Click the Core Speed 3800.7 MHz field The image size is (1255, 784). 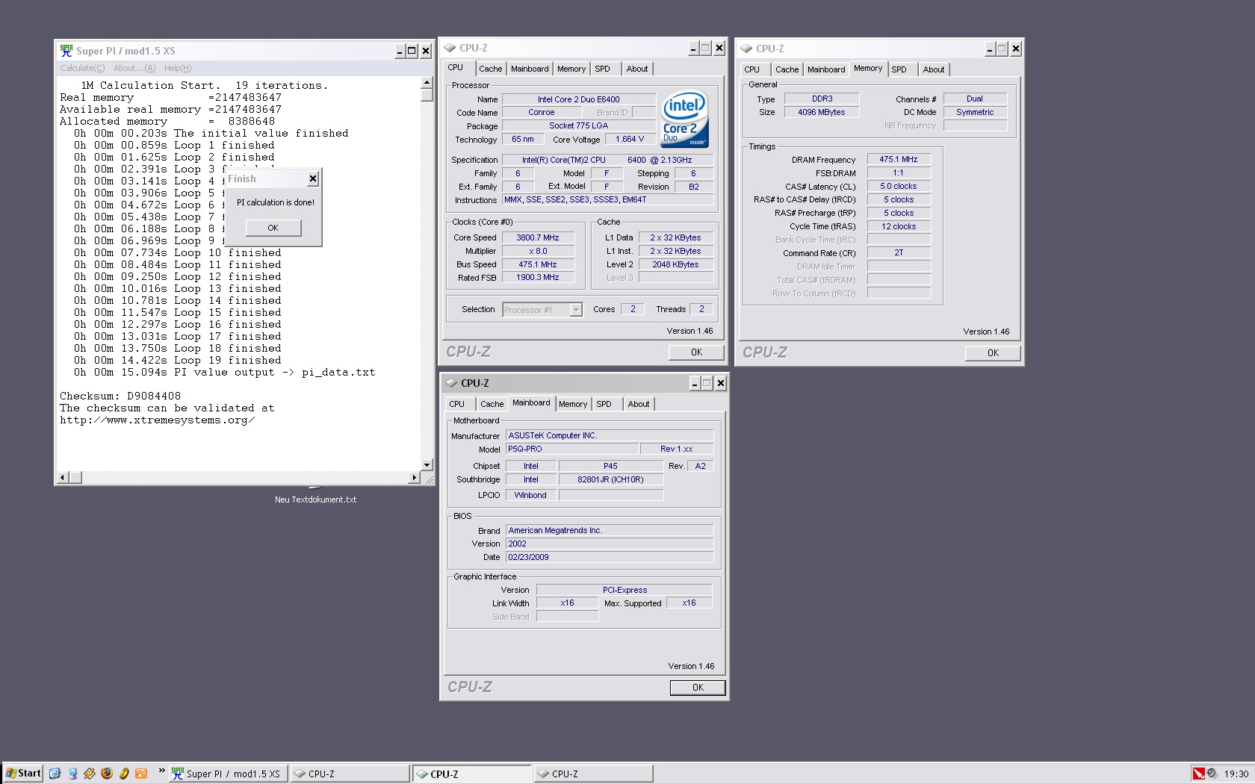(x=538, y=237)
